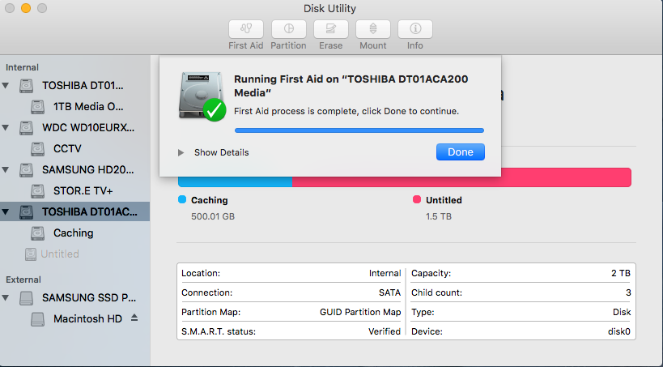Click the Untitled legend label
Viewport: 663px width, 367px height.
[x=444, y=200]
